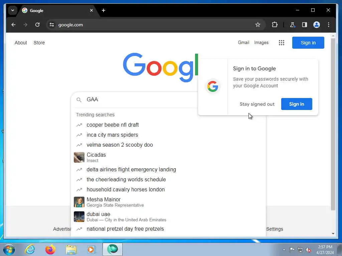Open Chrome's three-dot menu
342x256 pixels.
329,25
